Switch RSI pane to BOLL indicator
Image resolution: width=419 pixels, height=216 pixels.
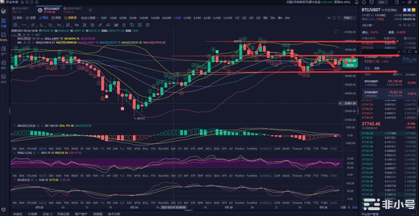146,176
